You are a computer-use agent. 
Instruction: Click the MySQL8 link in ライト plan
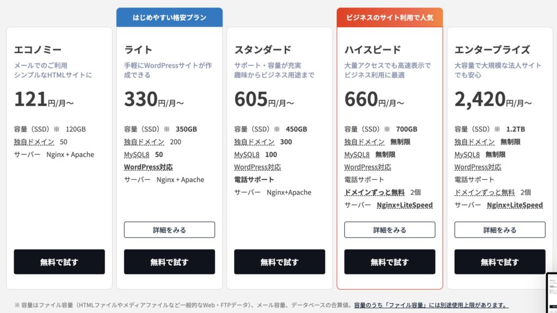point(137,154)
